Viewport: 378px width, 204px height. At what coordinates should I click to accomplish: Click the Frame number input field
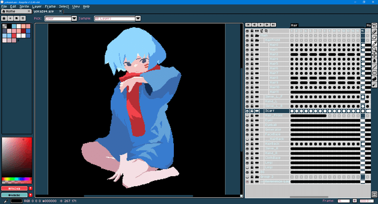click(344, 201)
